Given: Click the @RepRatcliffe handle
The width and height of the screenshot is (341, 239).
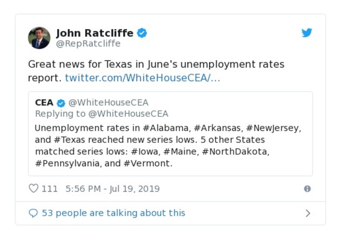Looking at the screenshot, I should pyautogui.click(x=88, y=44).
